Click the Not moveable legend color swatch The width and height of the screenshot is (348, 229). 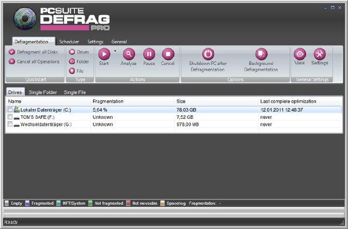coord(128,203)
